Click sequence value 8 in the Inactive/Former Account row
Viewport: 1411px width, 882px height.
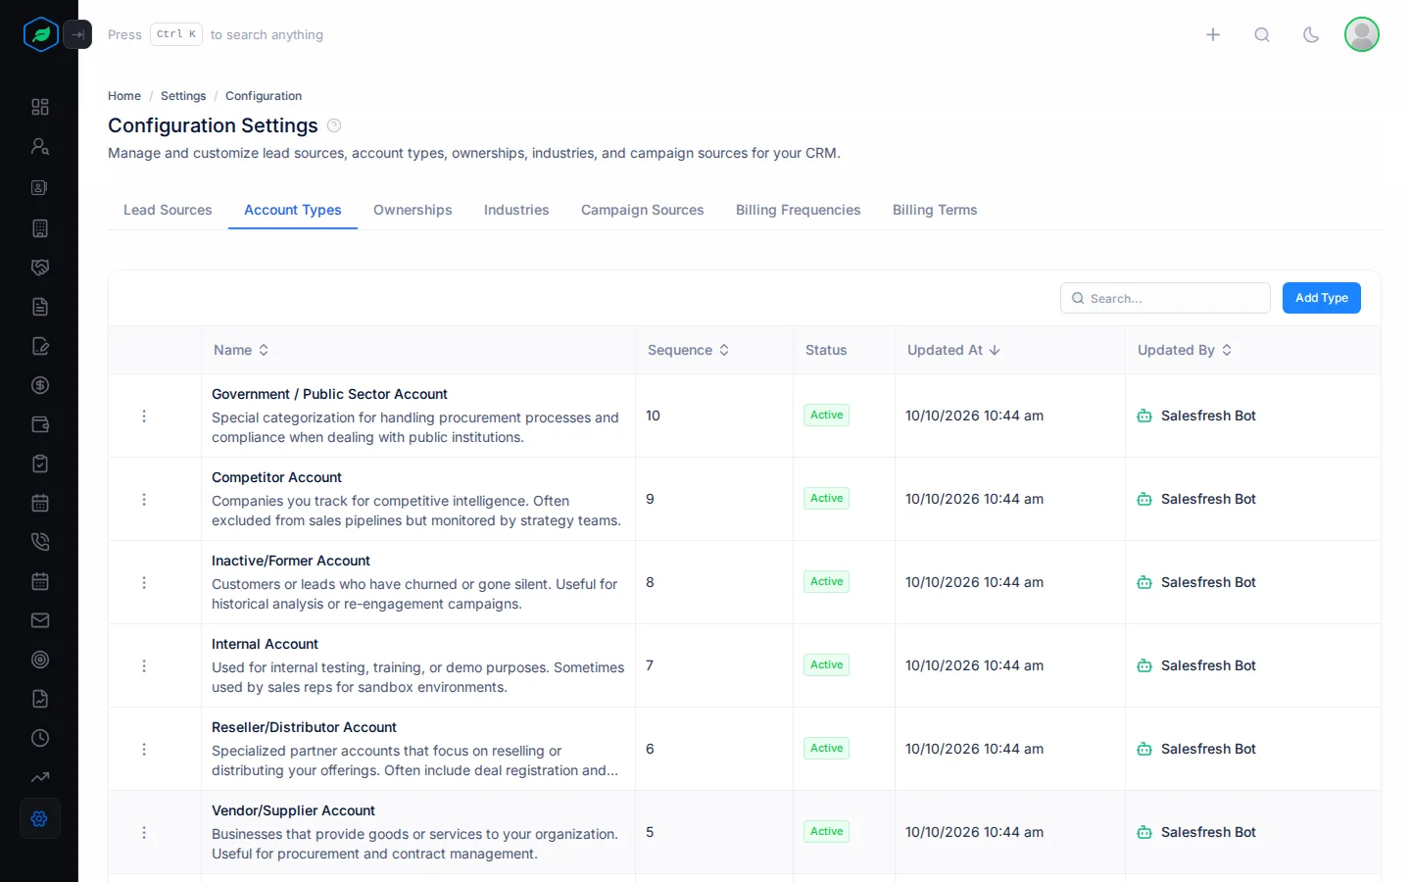pyautogui.click(x=650, y=582)
